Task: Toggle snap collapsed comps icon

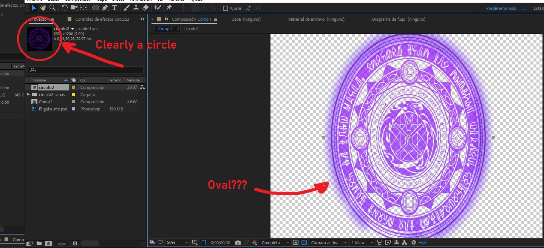Action: click(257, 8)
